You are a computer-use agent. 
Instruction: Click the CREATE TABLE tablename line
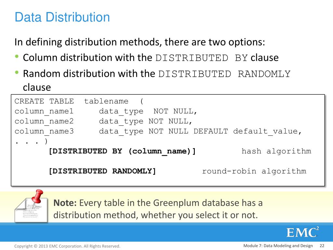point(79,101)
